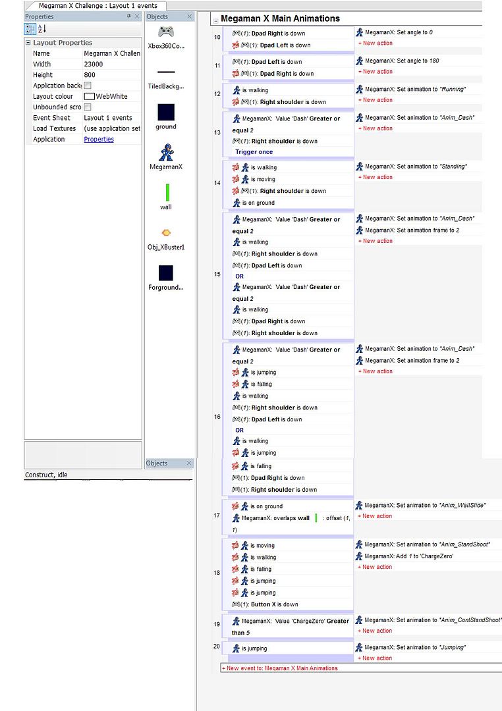
Task: Select the MegamanX object icon
Action: coord(165,152)
